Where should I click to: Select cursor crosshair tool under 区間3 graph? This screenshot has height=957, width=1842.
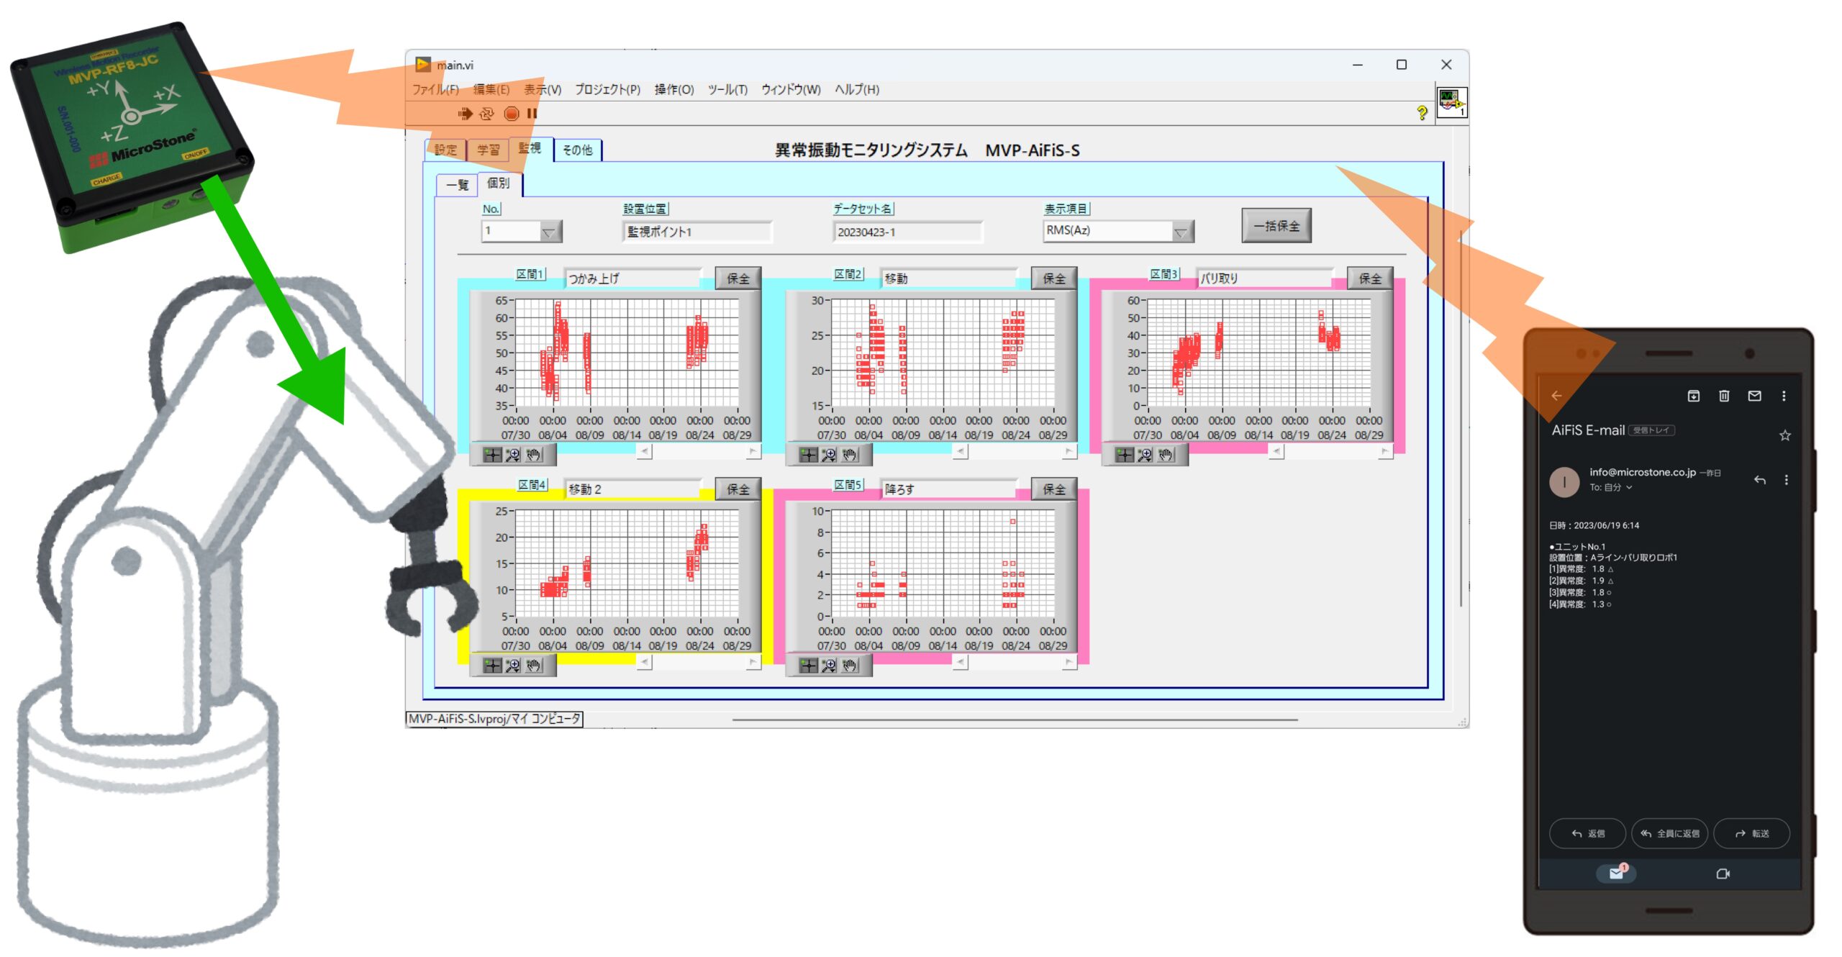tap(1124, 455)
